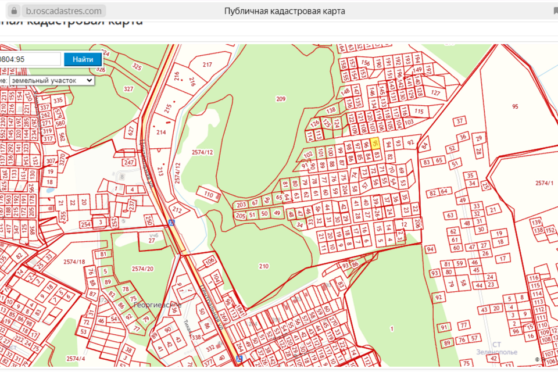
Task: Click the b.roscadastres.com address bar
Action: [64, 11]
